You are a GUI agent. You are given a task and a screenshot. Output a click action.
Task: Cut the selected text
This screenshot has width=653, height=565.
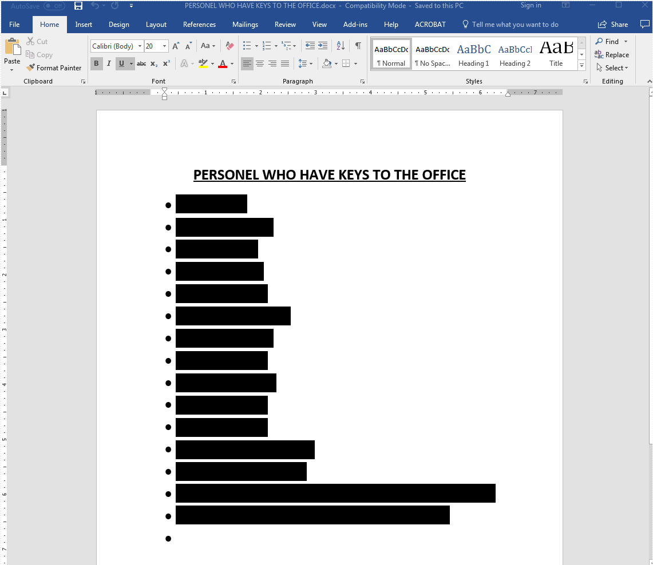click(37, 42)
